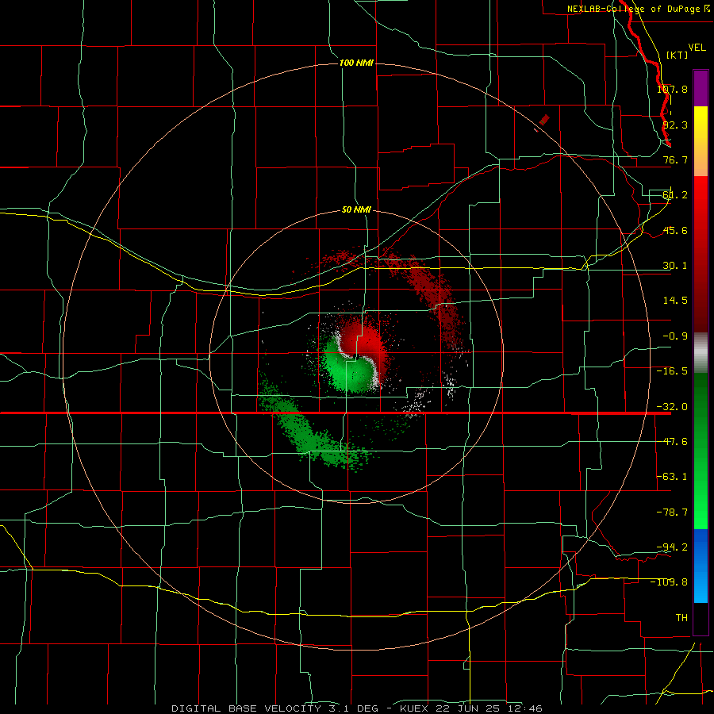Click the 92.3 velocity scale value

coord(675,125)
